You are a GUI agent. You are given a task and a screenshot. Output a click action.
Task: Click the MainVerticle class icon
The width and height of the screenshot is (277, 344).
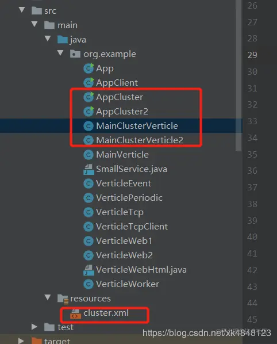pos(89,155)
